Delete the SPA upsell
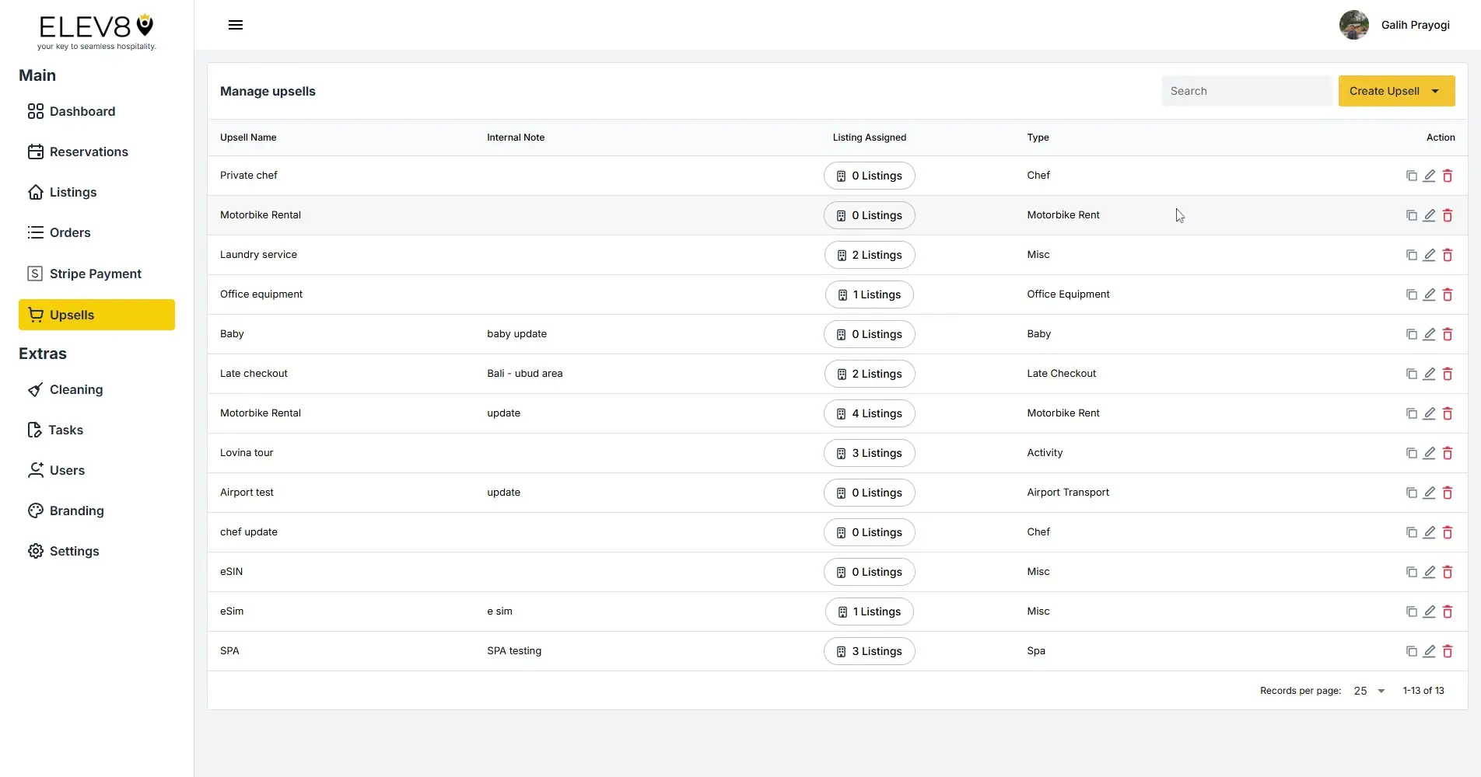The width and height of the screenshot is (1481, 777). coord(1448,651)
